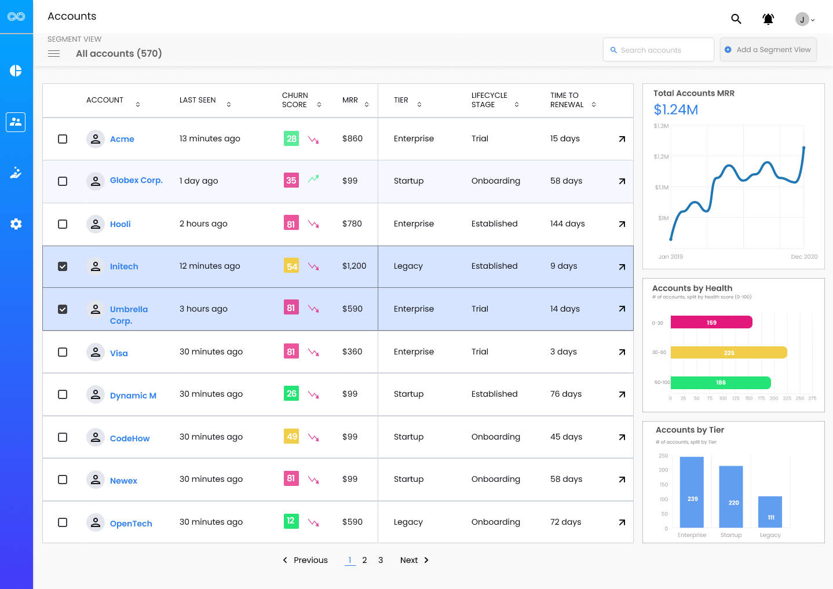This screenshot has height=589, width=833.
Task: Open Umbrella Corp. row arrow icon
Action: [x=622, y=309]
